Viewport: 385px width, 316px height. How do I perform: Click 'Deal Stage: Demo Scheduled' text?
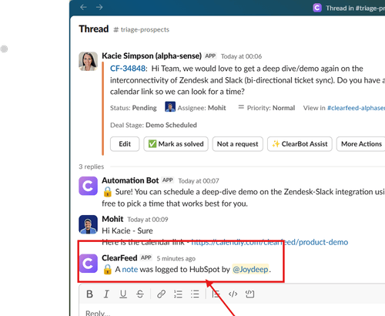point(153,125)
